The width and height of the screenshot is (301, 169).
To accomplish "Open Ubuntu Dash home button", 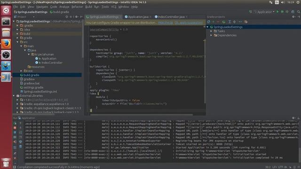I will (x=6, y=10).
